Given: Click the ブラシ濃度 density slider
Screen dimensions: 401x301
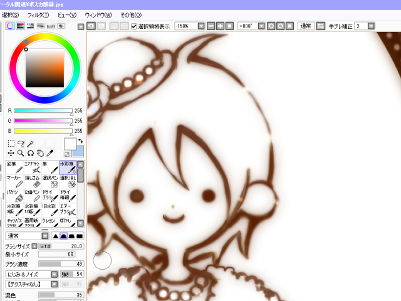Looking at the screenshot, I should [61, 263].
